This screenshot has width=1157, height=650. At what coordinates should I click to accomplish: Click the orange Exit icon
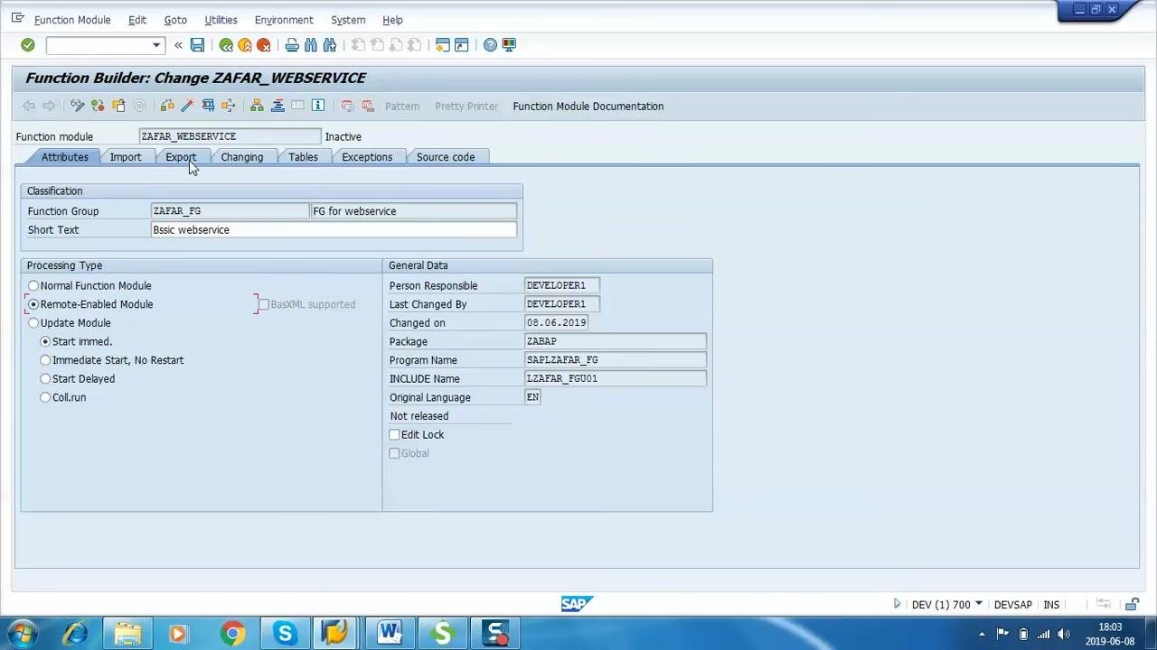[x=245, y=45]
